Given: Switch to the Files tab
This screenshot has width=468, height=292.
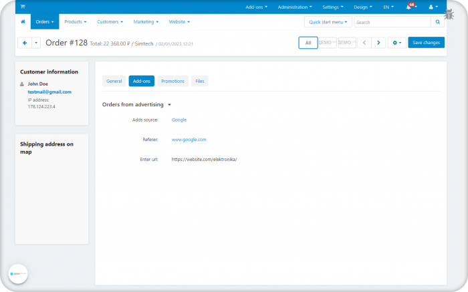Looking at the screenshot, I should [x=200, y=81].
